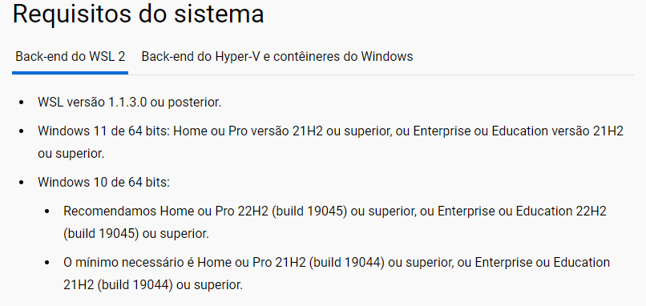Switch to Back-end do Hyper-V e contêineres tab
The width and height of the screenshot is (646, 306).
(277, 56)
